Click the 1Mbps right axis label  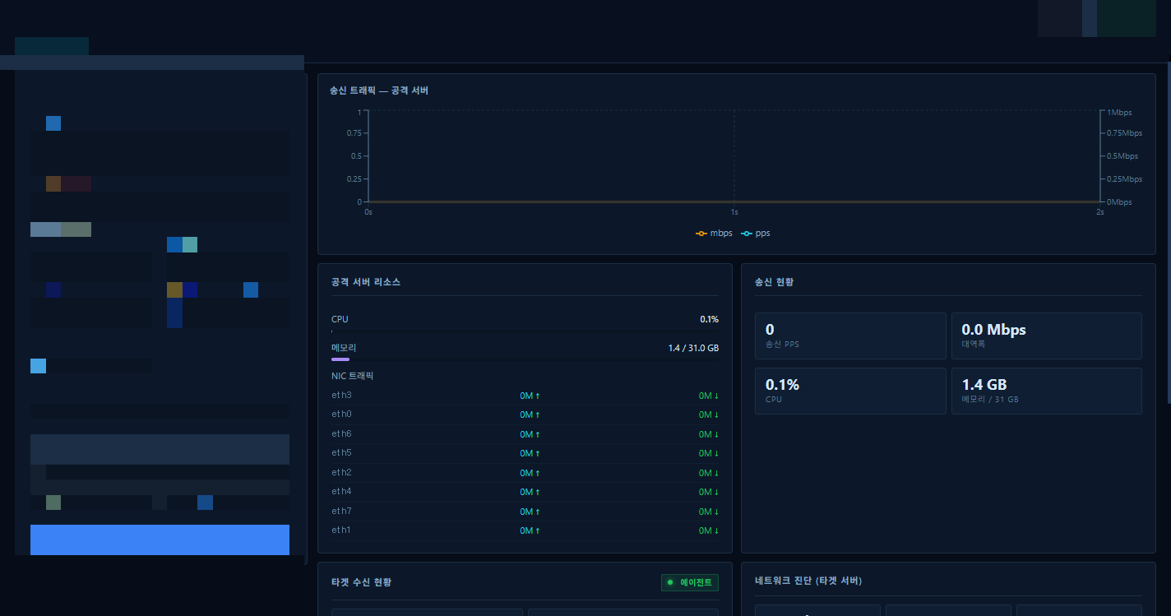(x=1119, y=113)
